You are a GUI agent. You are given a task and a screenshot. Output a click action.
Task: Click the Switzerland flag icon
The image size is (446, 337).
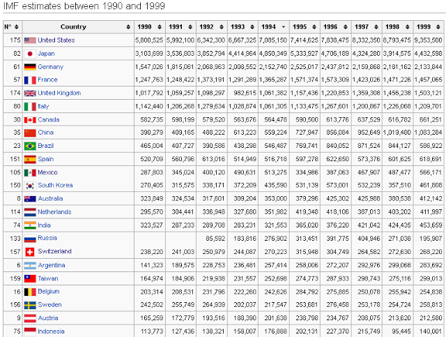[x=30, y=252]
